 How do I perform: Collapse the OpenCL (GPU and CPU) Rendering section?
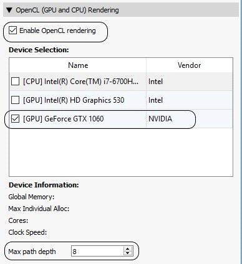9,10
